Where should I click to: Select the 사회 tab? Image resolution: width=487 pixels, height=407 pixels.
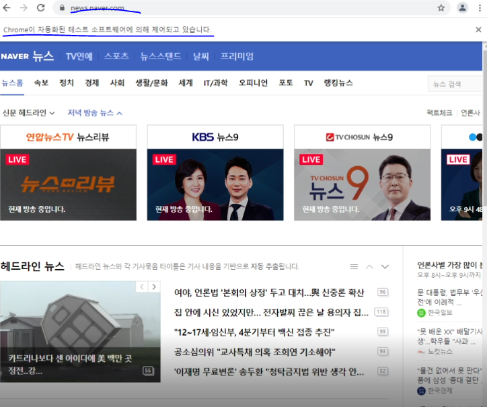pyautogui.click(x=117, y=83)
